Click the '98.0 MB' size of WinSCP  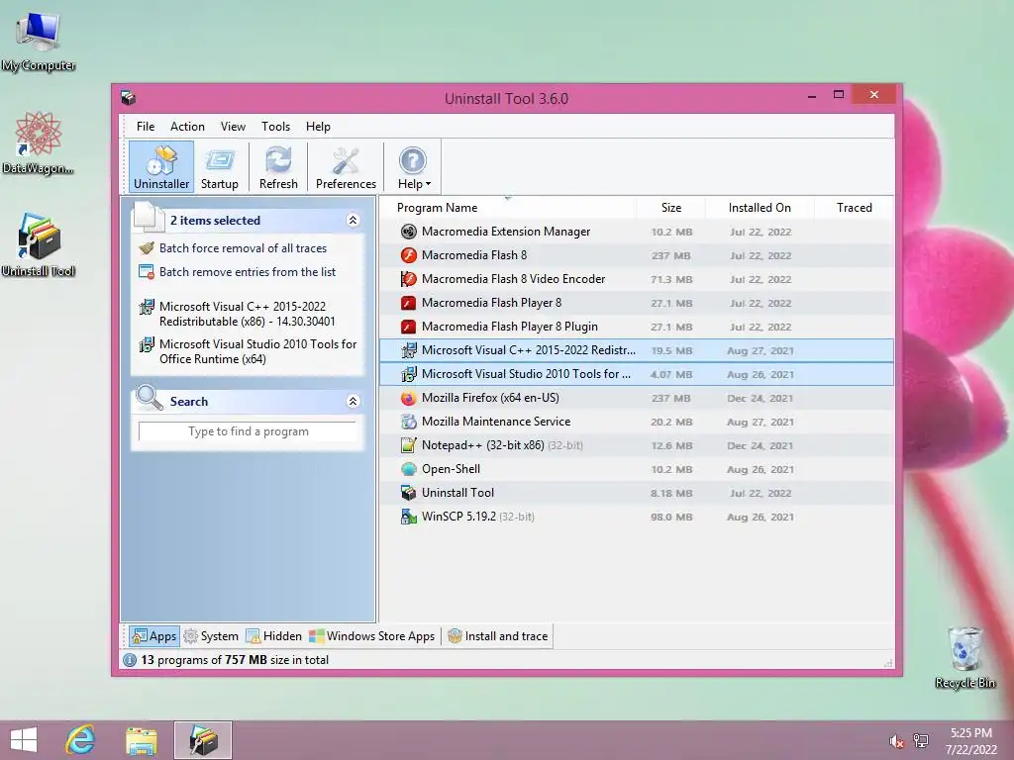tap(671, 517)
